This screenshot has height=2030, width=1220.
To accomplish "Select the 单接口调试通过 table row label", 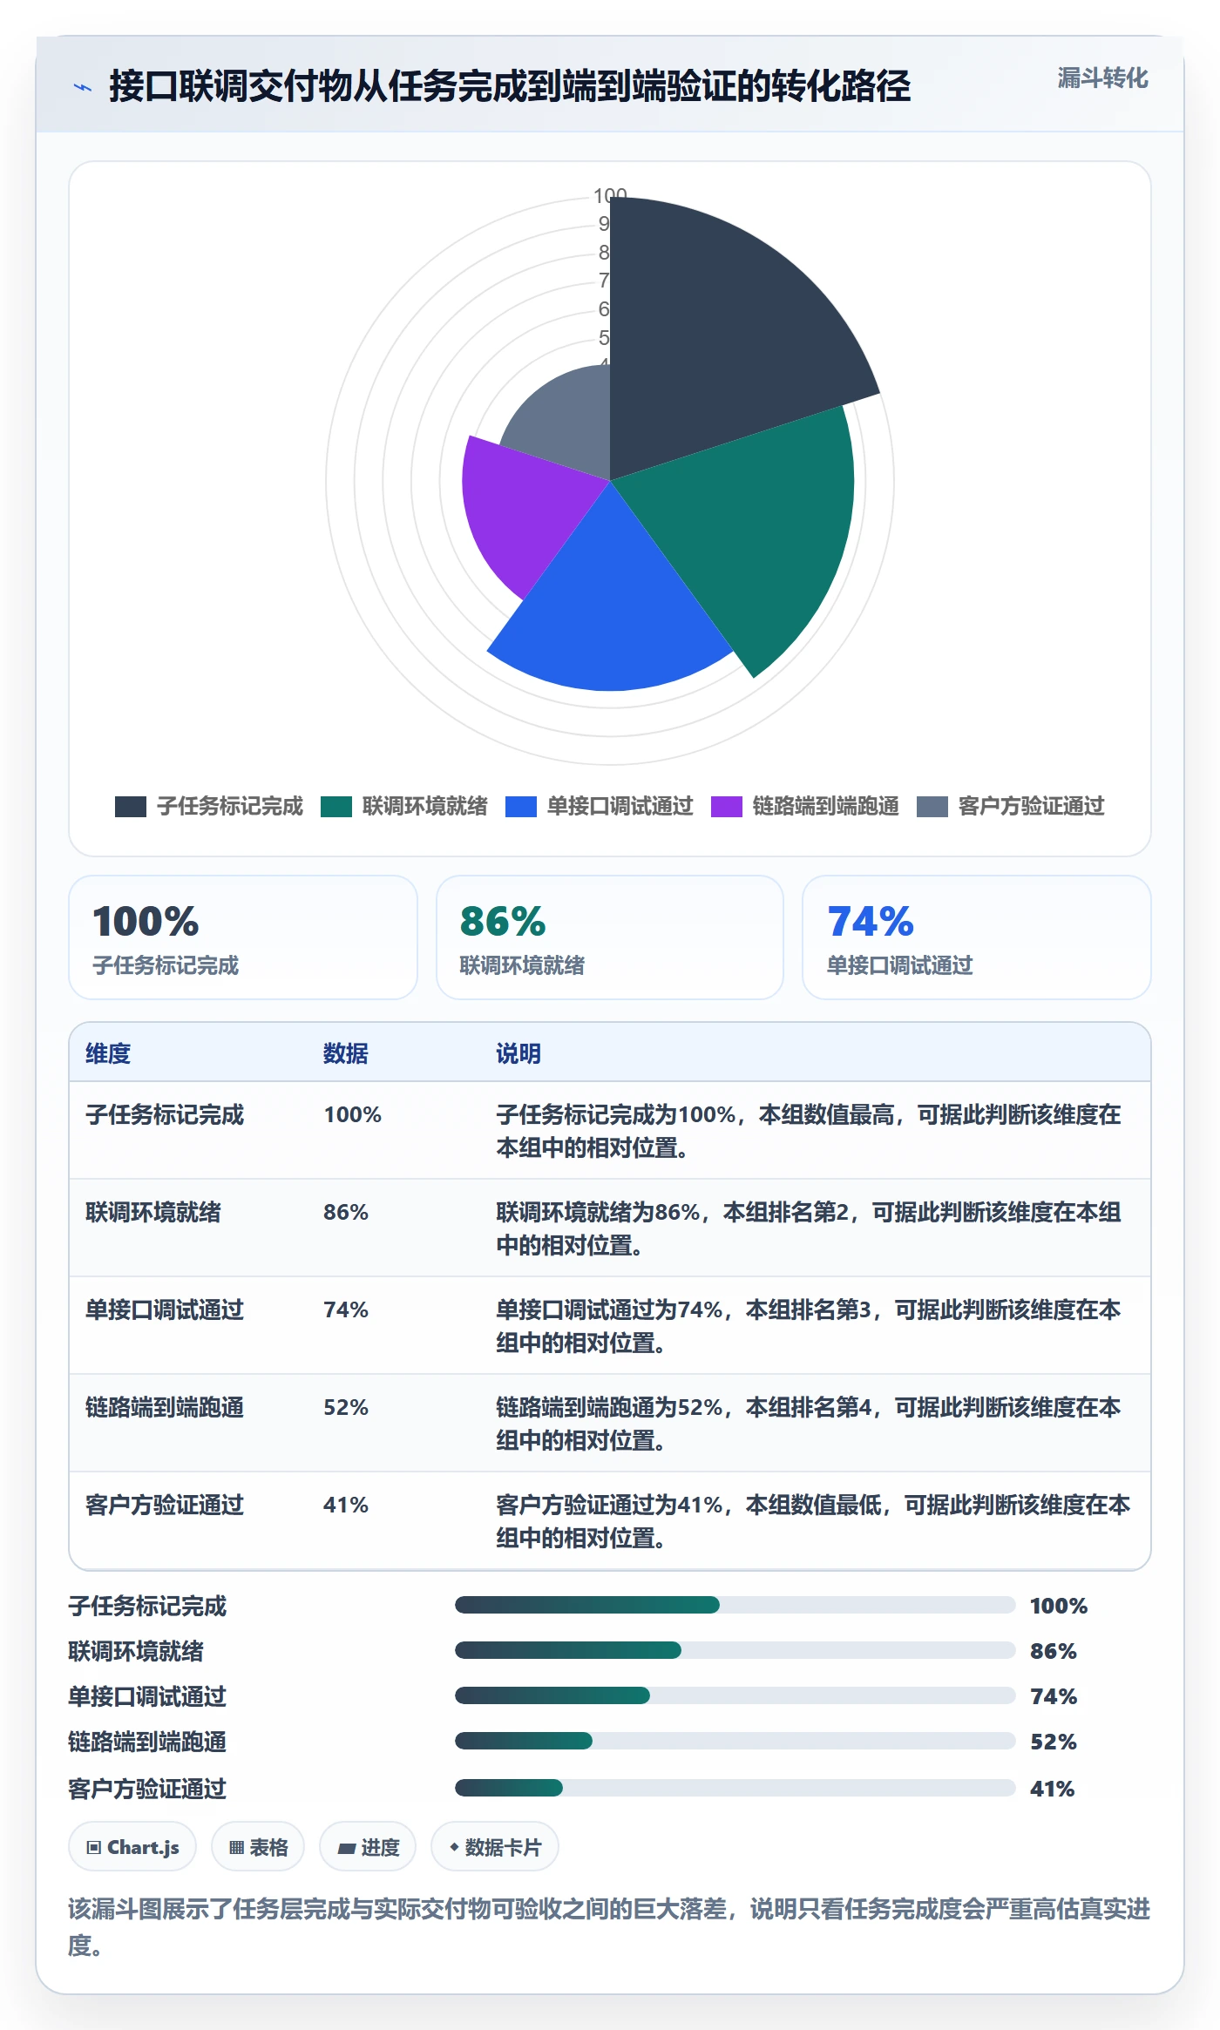I will click(165, 1309).
